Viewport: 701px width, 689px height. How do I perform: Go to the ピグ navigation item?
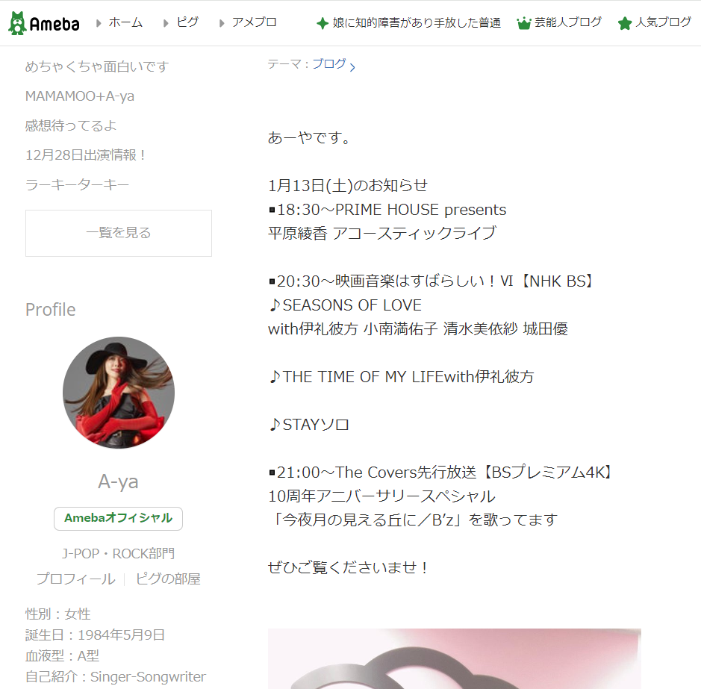[x=187, y=22]
